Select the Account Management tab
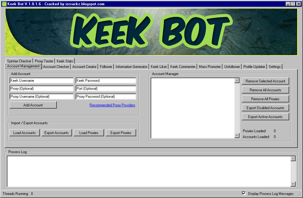This screenshot has height=198, width=303. (x=23, y=66)
